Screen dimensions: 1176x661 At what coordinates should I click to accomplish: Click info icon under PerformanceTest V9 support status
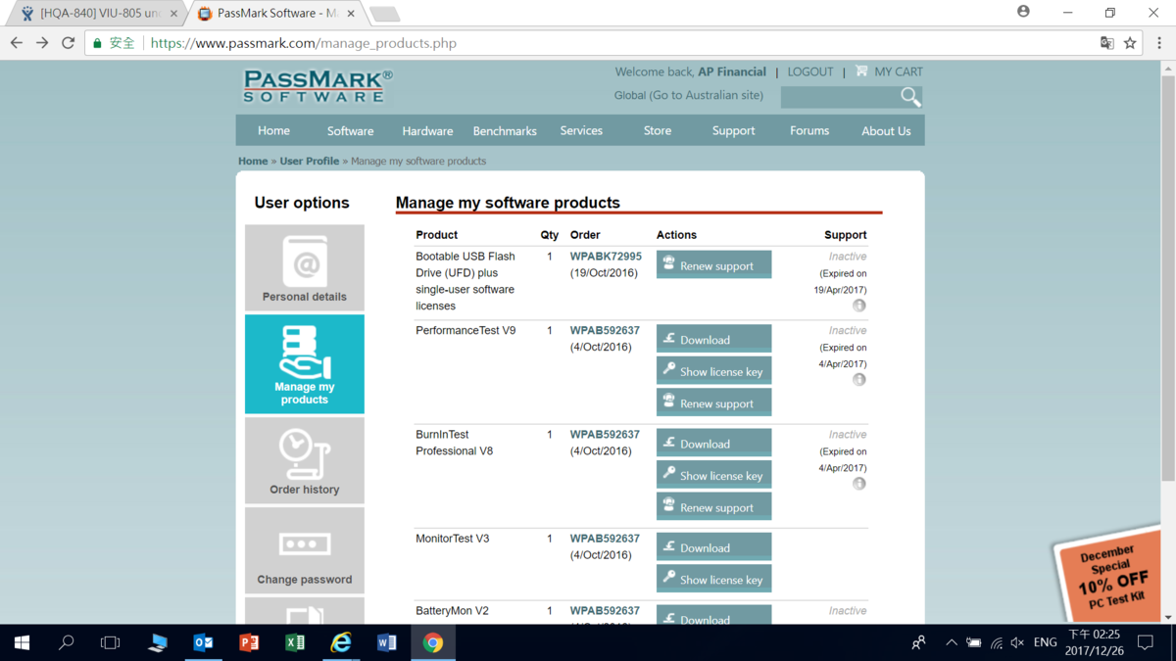coord(858,380)
